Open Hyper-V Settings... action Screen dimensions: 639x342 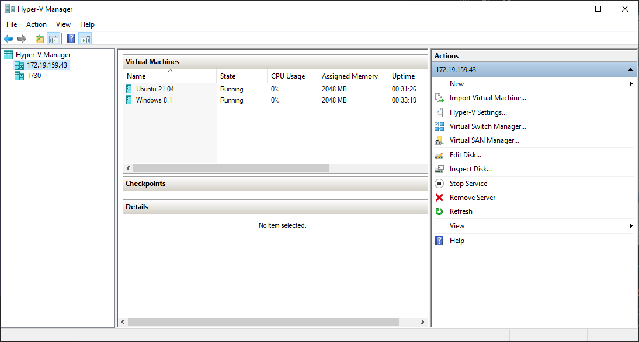pyautogui.click(x=478, y=112)
